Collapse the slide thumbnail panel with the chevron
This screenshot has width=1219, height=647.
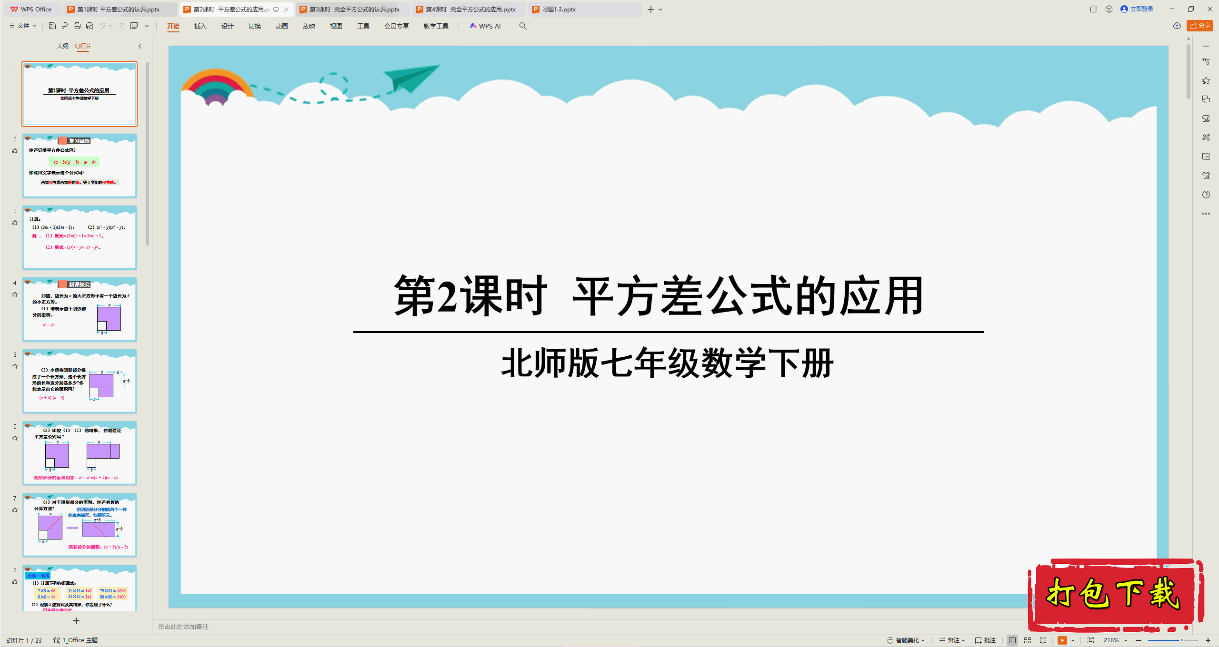pyautogui.click(x=140, y=46)
